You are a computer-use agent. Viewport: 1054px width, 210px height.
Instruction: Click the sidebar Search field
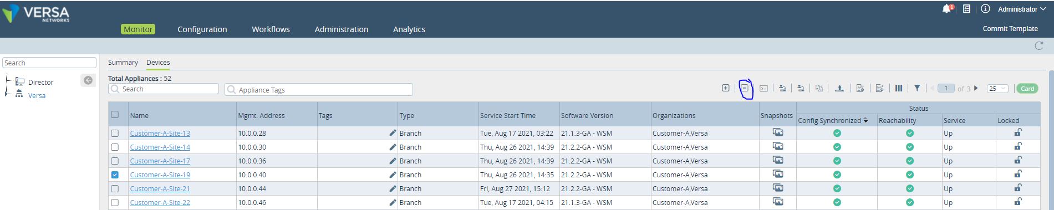[49, 63]
